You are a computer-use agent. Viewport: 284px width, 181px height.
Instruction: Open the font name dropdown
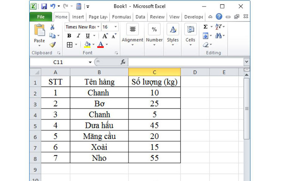[x=98, y=27]
